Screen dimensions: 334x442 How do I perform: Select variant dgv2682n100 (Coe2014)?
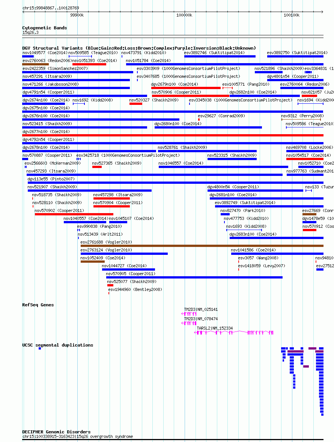(265, 96)
